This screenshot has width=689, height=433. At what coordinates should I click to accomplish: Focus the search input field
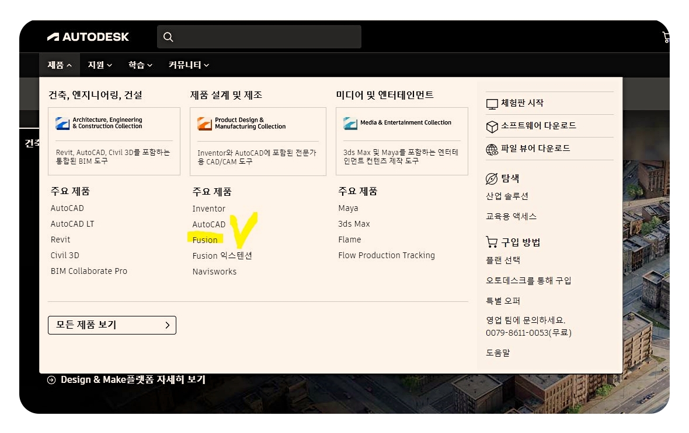(259, 37)
